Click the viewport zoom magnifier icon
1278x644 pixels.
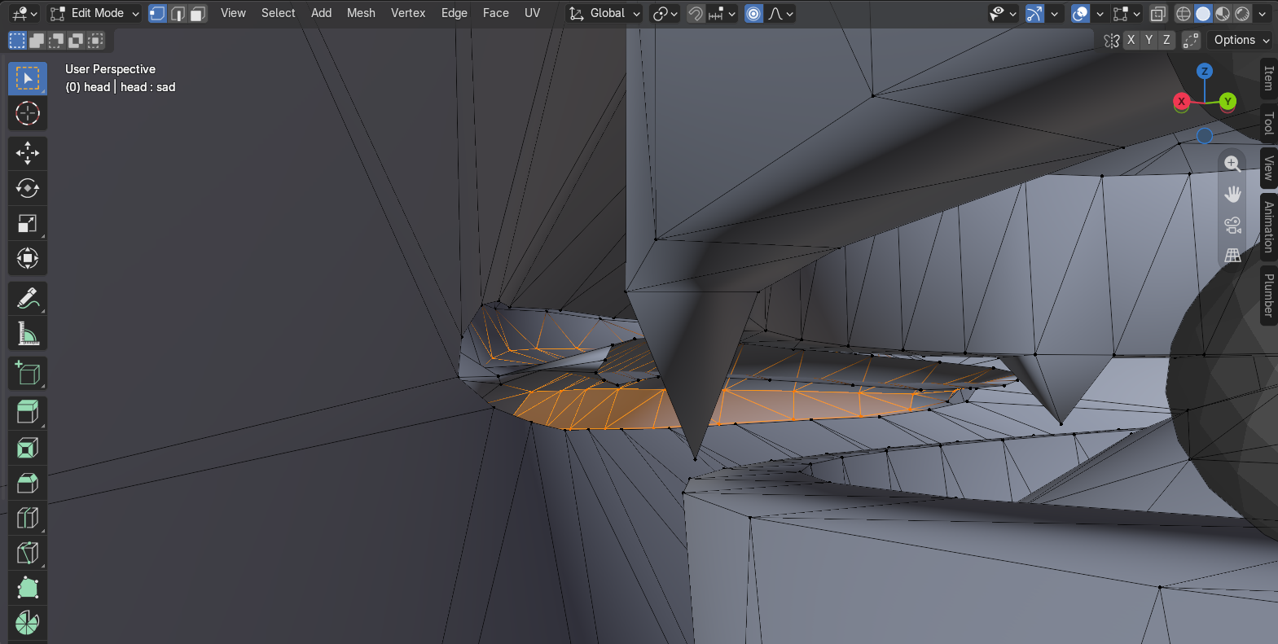pos(1232,164)
